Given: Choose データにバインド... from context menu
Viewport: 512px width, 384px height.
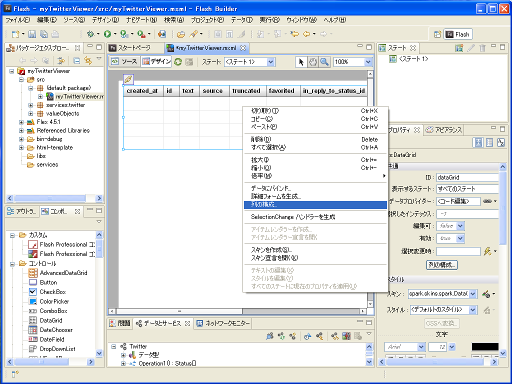Looking at the screenshot, I should click(x=315, y=188).
